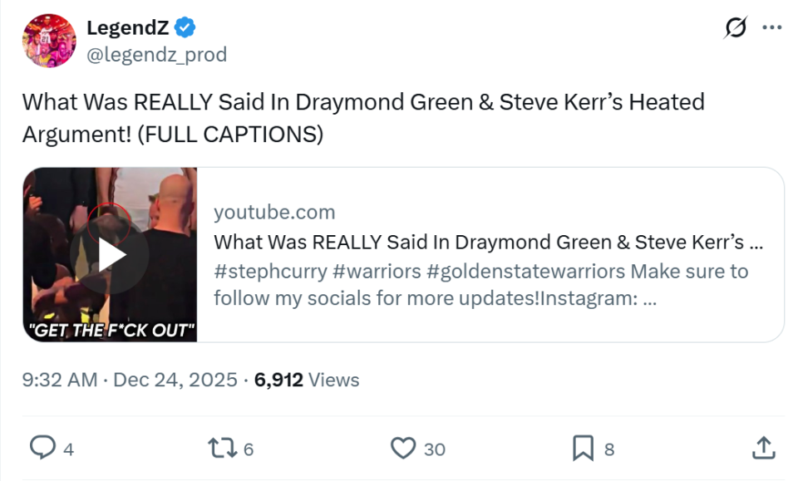This screenshot has height=481, width=798.
Task: Click the like count showing 30
Action: (435, 449)
